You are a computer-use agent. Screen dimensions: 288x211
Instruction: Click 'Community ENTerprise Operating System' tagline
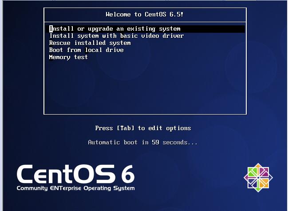(x=76, y=188)
